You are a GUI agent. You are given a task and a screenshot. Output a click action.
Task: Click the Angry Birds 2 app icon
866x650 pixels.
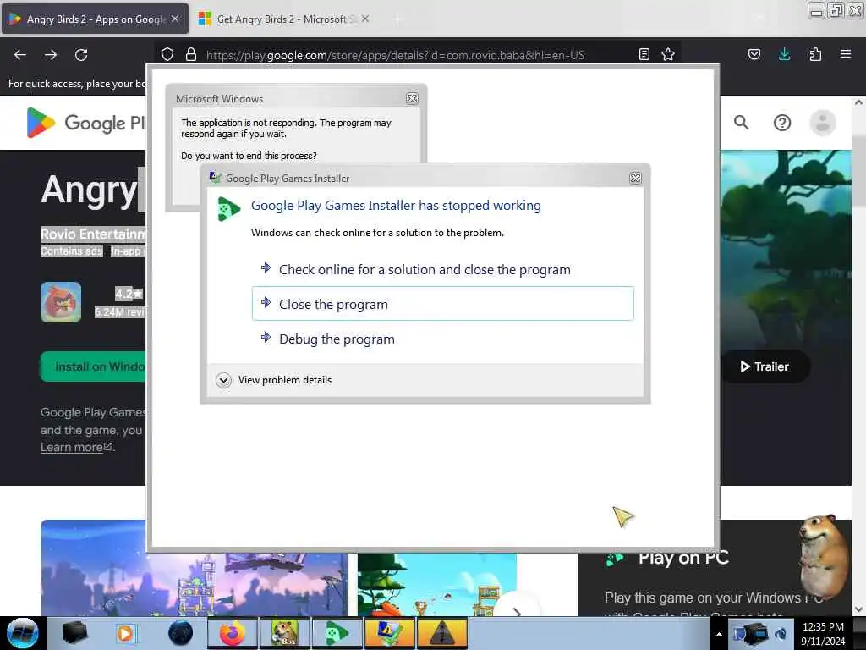tap(61, 302)
